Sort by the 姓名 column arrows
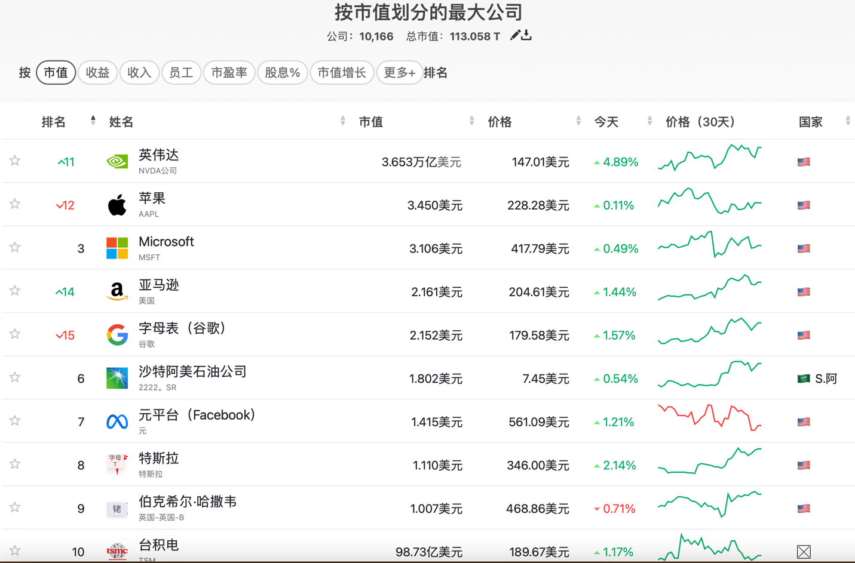Viewport: 855px width, 563px height. point(343,121)
